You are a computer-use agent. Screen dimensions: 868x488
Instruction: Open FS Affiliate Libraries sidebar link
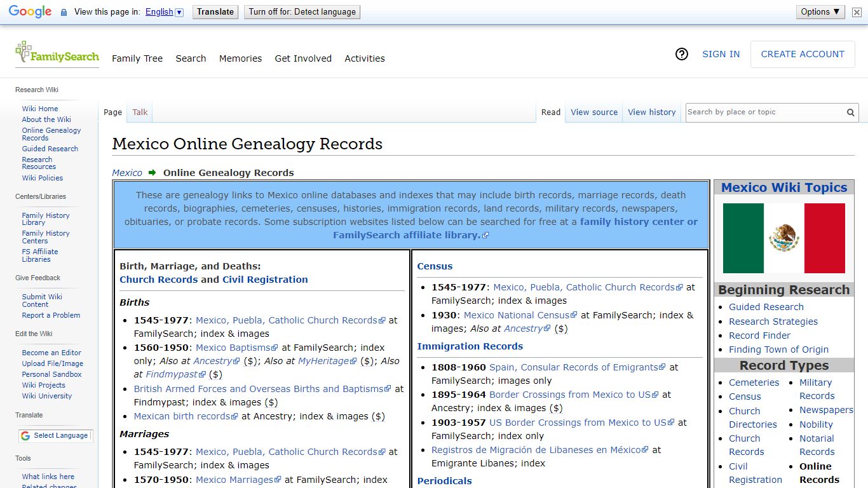(40, 255)
